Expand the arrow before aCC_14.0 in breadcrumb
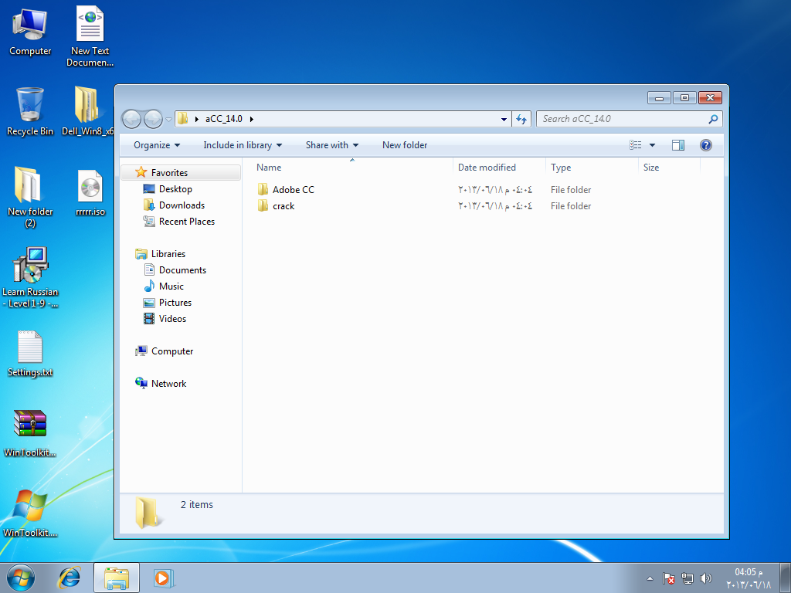Image resolution: width=791 pixels, height=593 pixels. pos(197,119)
